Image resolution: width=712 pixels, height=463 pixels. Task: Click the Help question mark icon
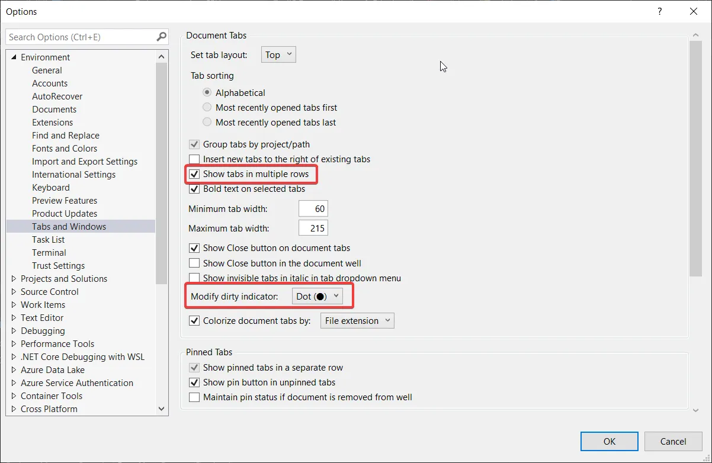tap(659, 11)
